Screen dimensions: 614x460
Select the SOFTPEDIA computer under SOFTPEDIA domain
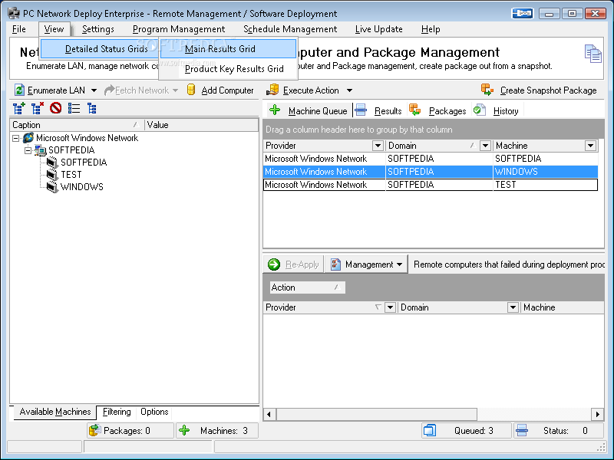click(x=84, y=163)
